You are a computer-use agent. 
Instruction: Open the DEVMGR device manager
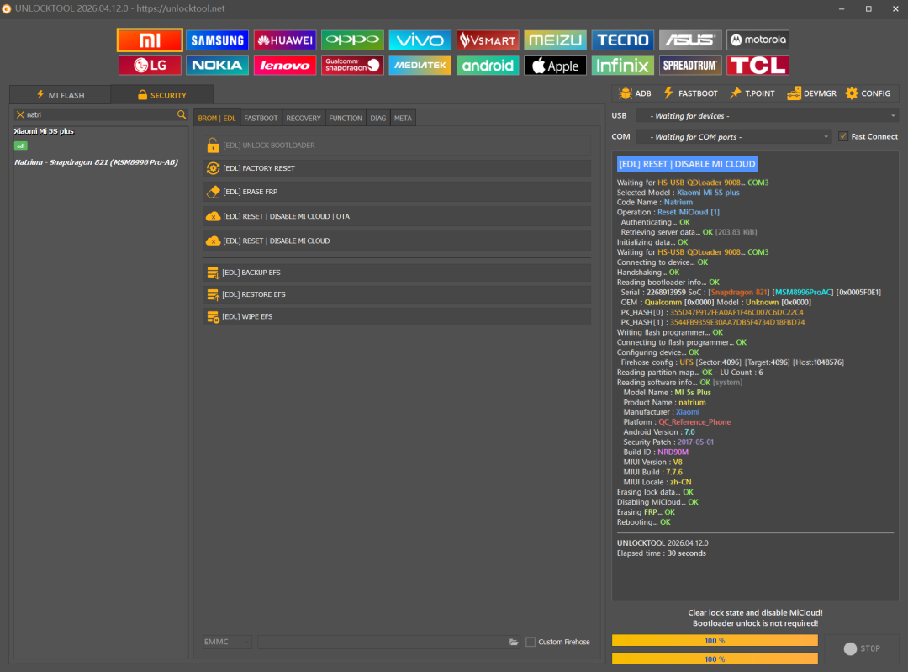(x=811, y=93)
